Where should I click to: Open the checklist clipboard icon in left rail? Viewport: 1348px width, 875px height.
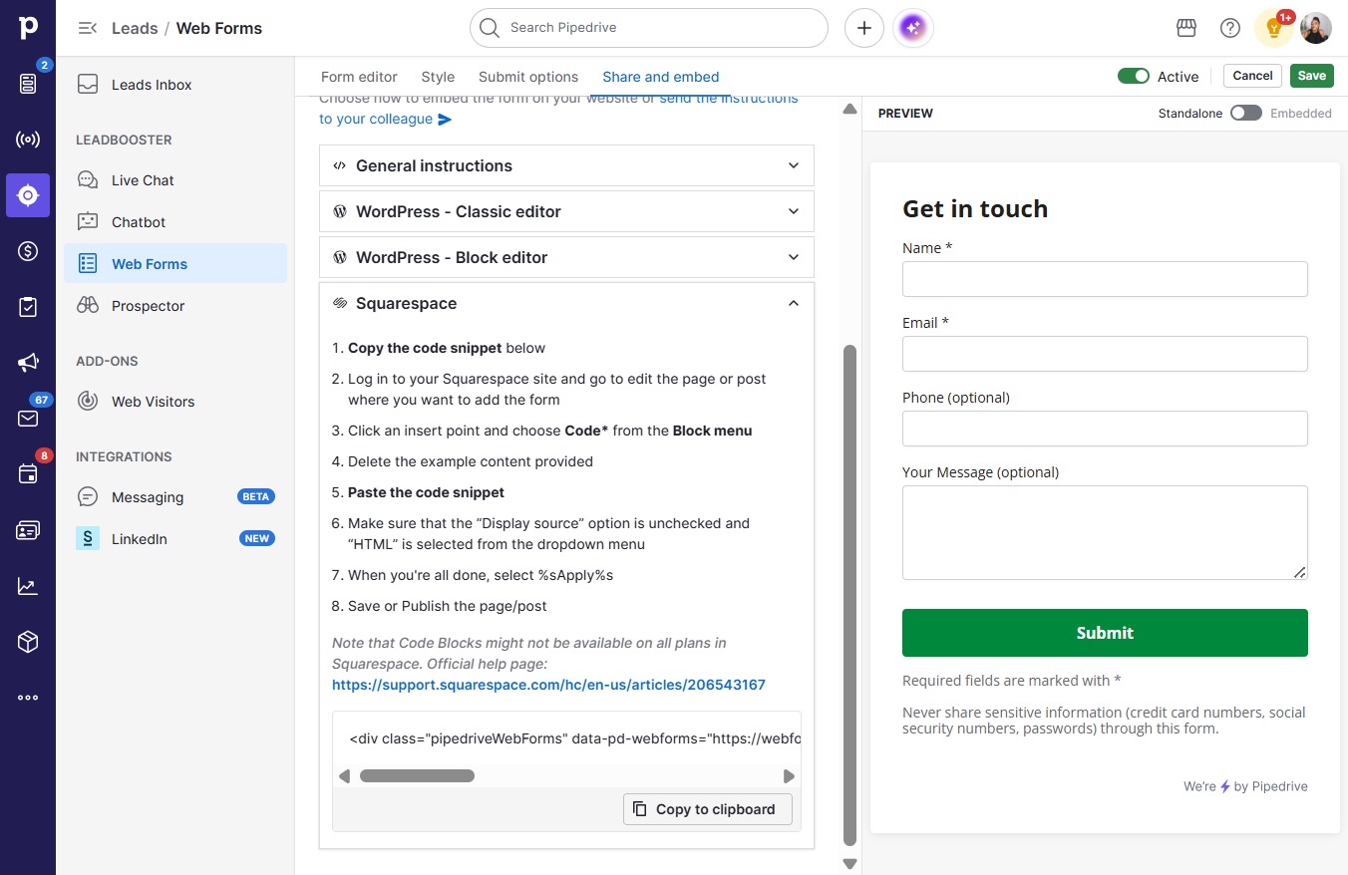pyautogui.click(x=28, y=307)
